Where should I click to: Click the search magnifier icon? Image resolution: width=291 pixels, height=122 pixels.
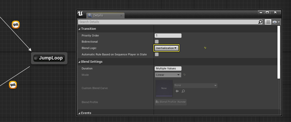point(260,22)
